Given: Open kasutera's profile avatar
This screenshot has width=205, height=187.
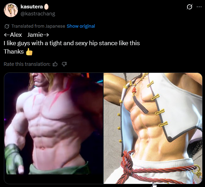Looking at the screenshot, I should (x=11, y=10).
